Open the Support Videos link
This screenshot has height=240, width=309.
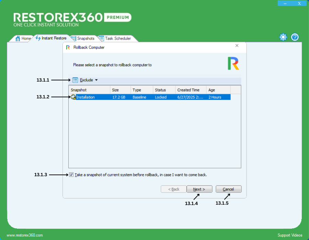(290, 235)
